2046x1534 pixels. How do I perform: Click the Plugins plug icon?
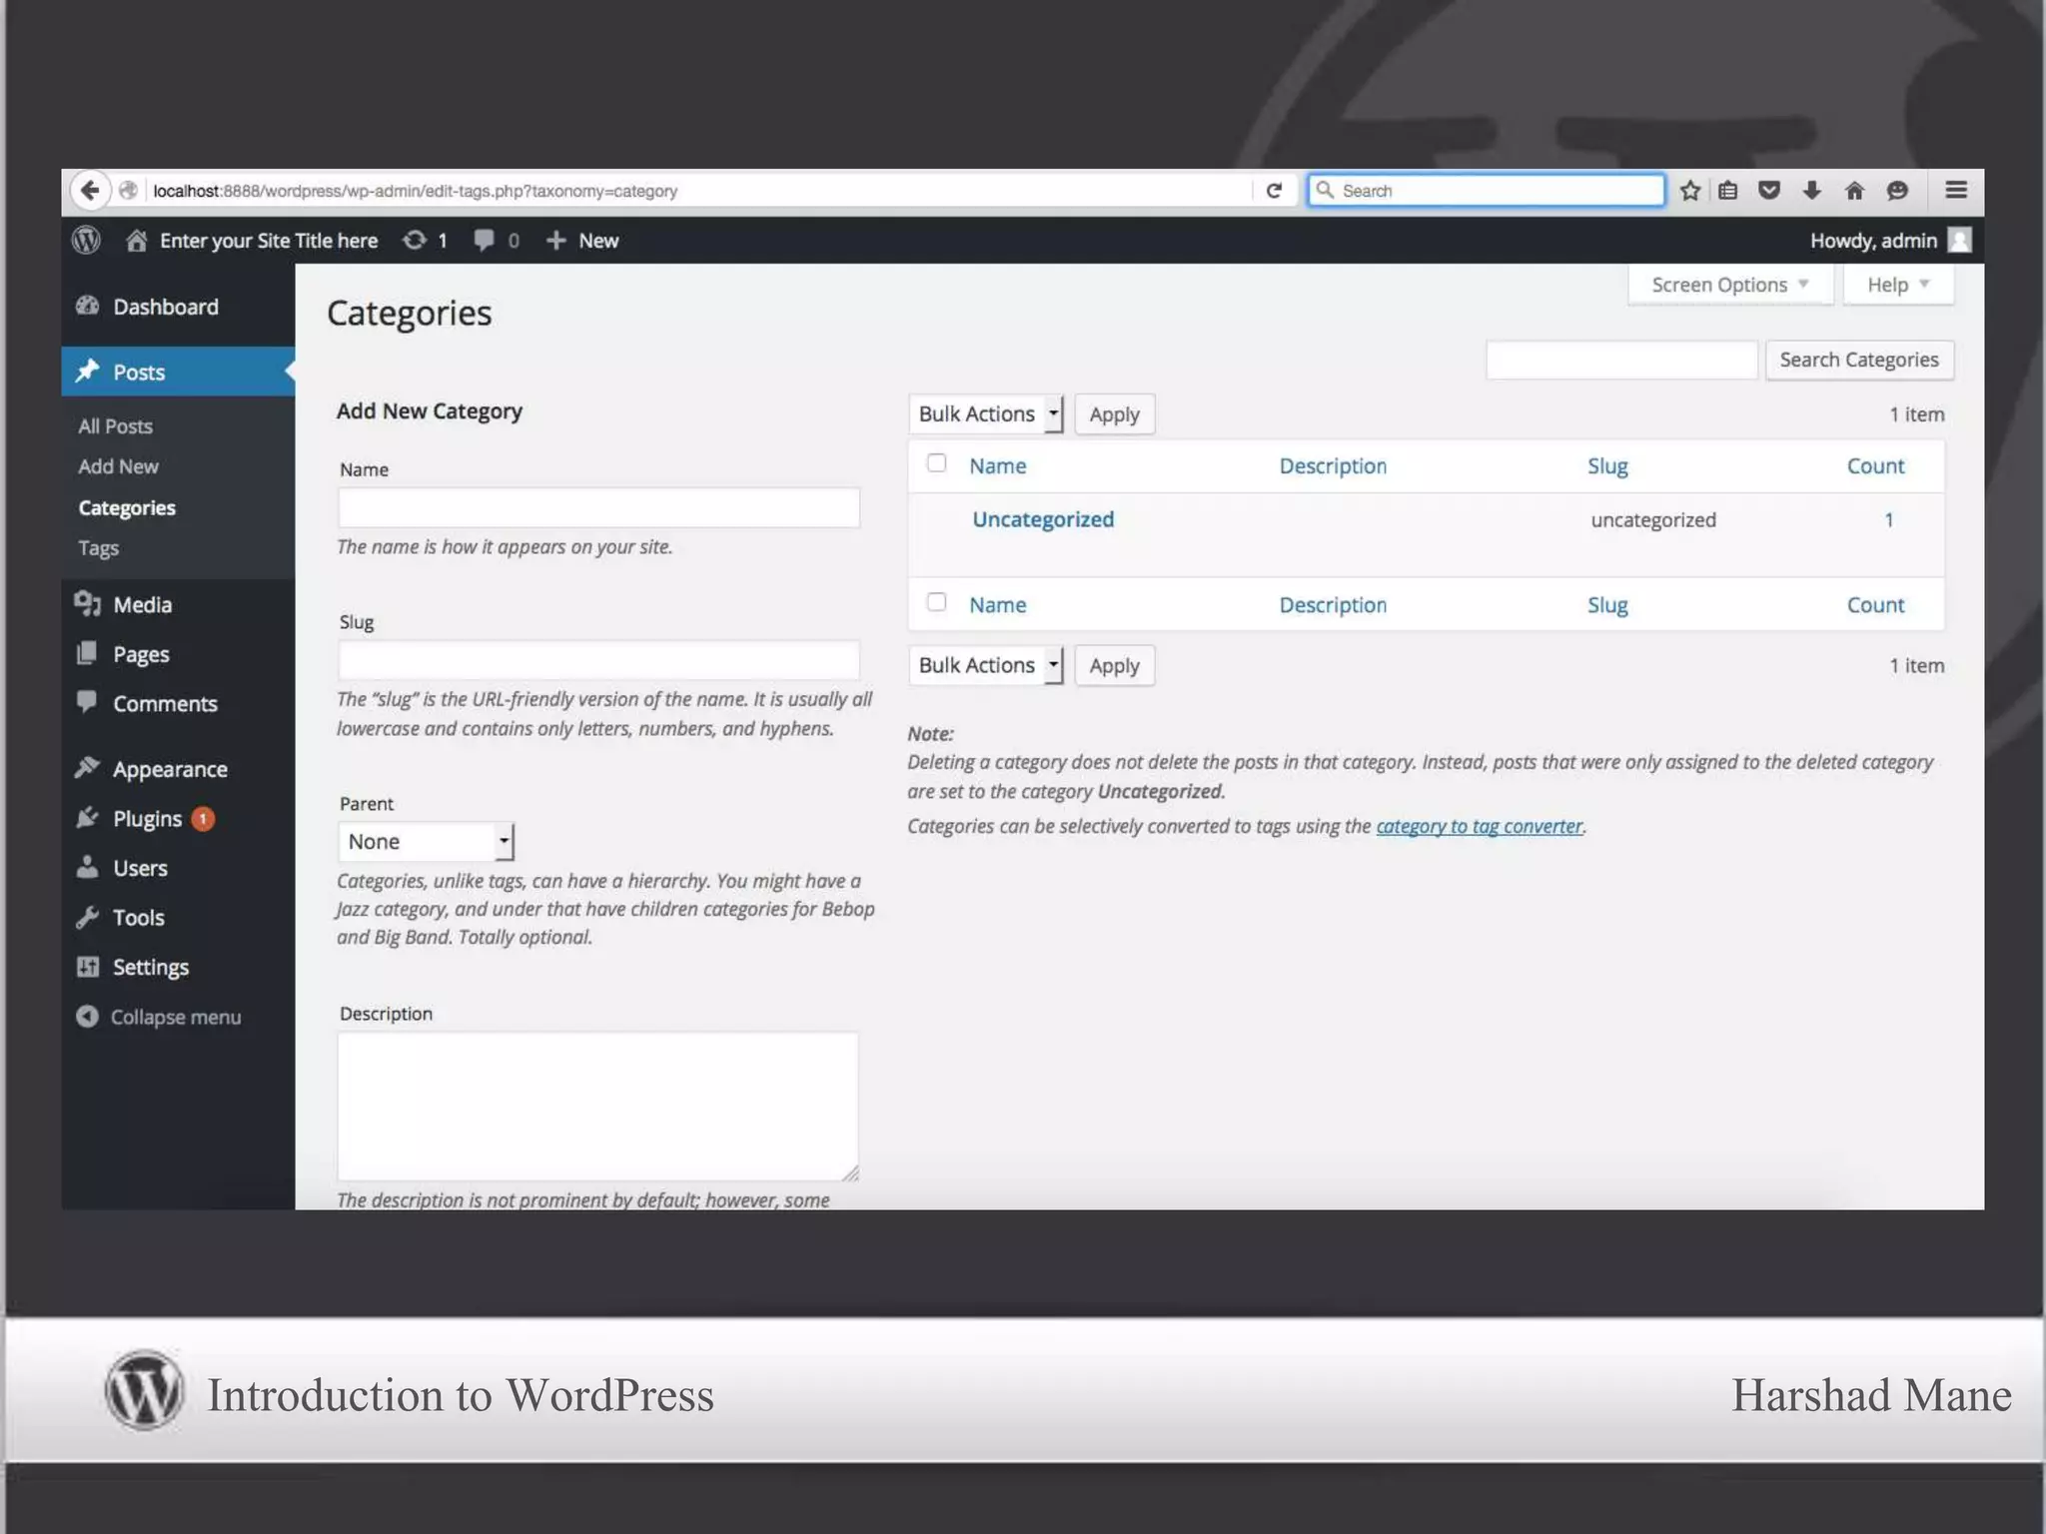pos(87,817)
